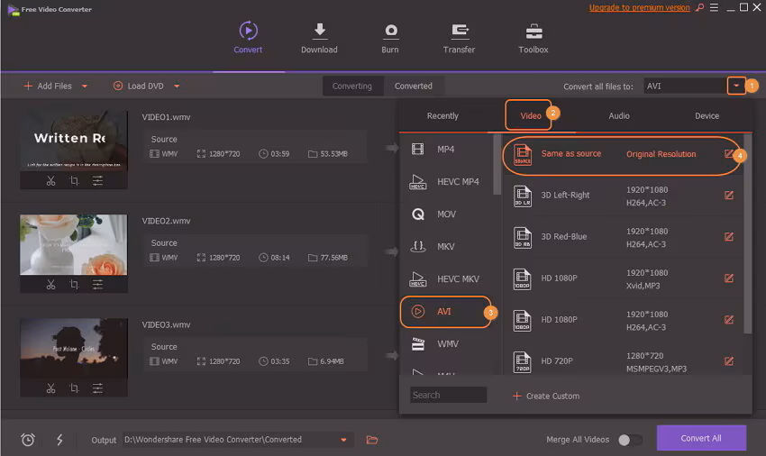
Task: Click Create Custom link
Action: click(546, 396)
